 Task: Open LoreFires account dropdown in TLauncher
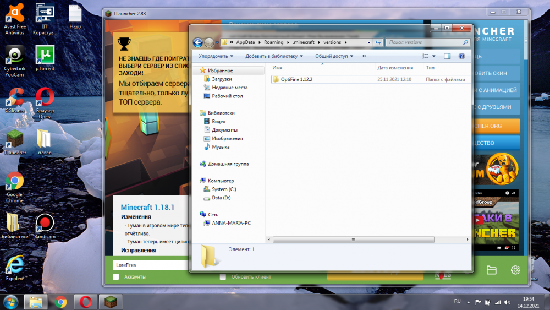[150, 265]
